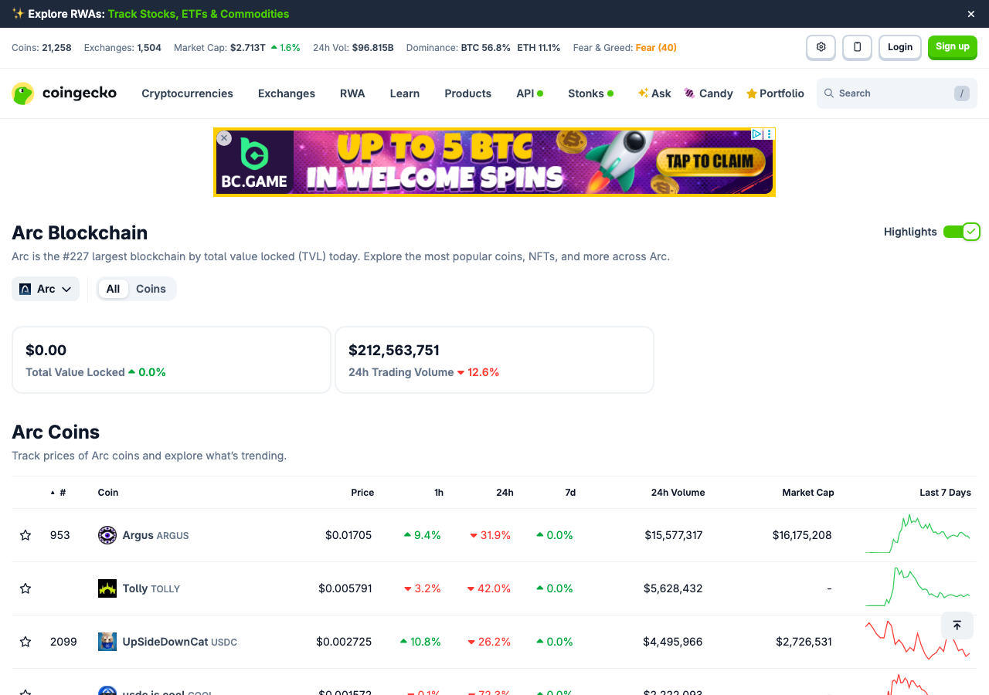This screenshot has width=989, height=695.
Task: Click the search magnifier icon
Action: pos(829,93)
